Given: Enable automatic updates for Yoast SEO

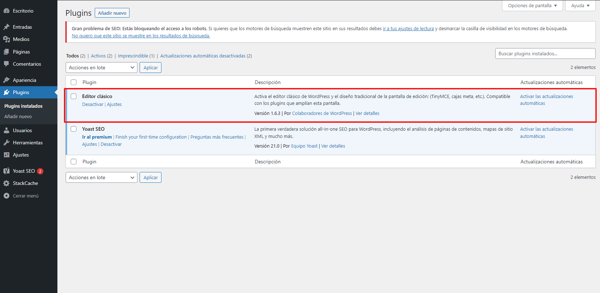Looking at the screenshot, I should point(547,132).
